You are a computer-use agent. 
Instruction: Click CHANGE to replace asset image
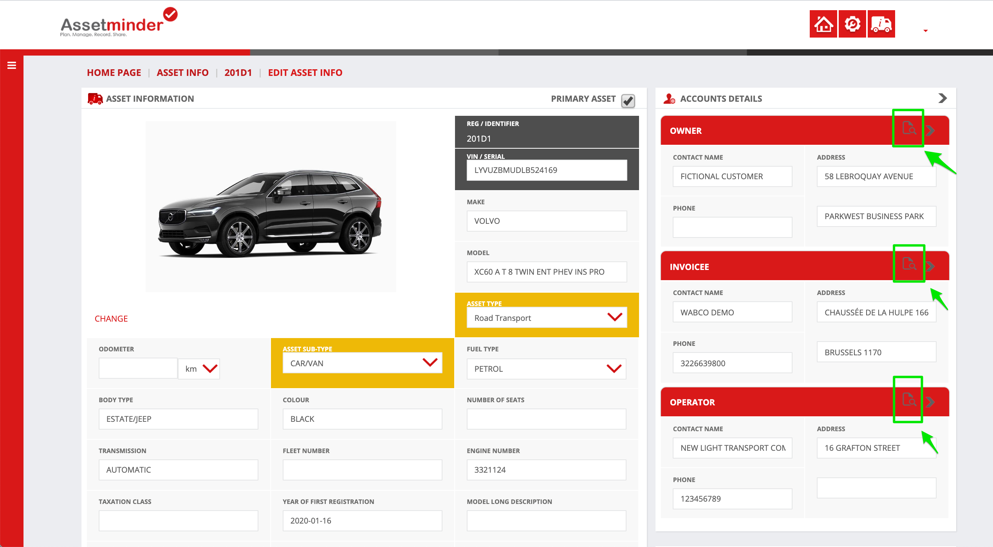tap(111, 318)
